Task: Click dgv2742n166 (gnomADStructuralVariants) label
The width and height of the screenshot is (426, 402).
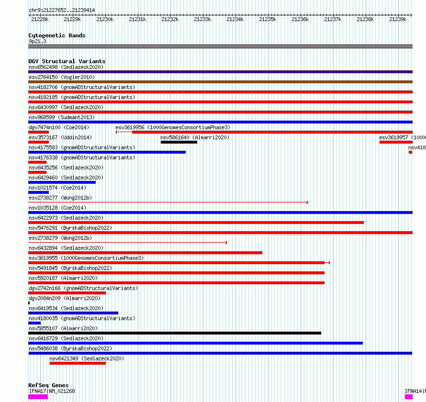Action: [83, 288]
